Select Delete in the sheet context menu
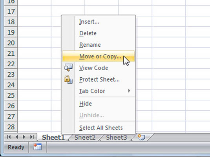Screen dimensions: 210x157 [99, 33]
